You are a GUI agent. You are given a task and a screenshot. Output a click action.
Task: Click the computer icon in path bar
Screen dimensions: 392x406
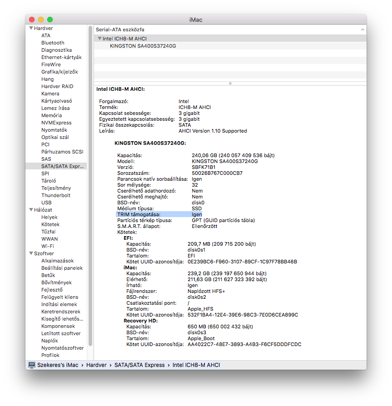point(32,365)
